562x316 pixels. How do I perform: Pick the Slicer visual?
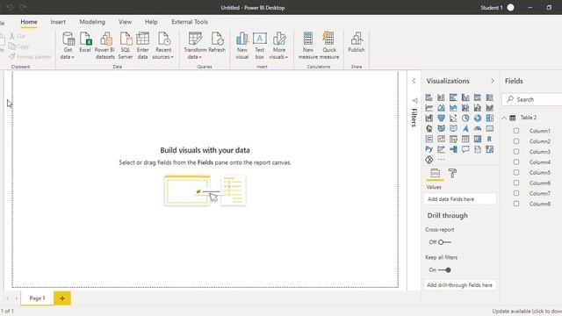click(x=453, y=139)
